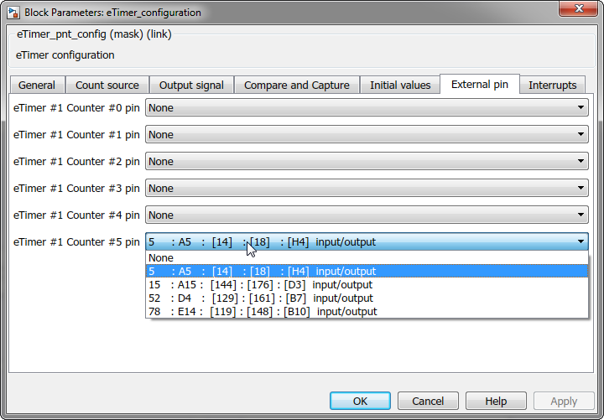Close the Block Parameters dialog
The width and height of the screenshot is (604, 420).
578,8
